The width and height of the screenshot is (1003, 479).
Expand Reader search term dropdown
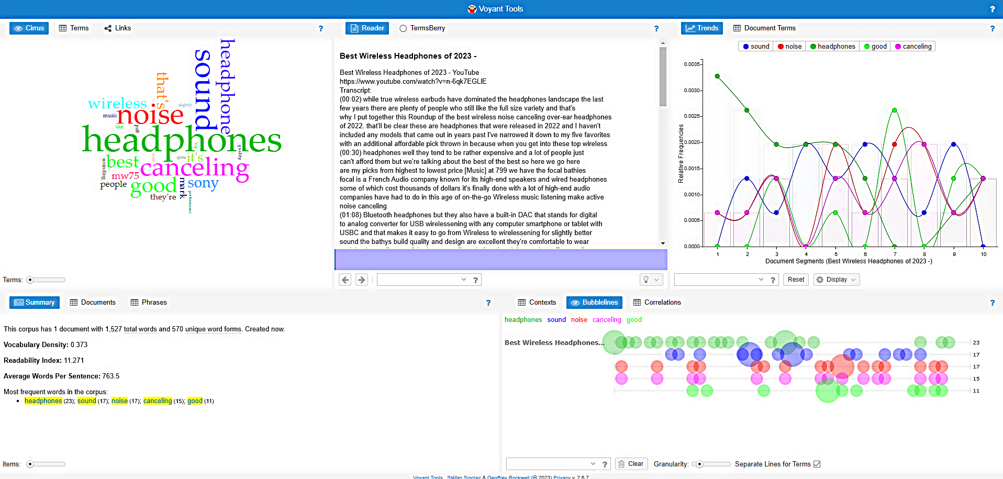point(463,280)
